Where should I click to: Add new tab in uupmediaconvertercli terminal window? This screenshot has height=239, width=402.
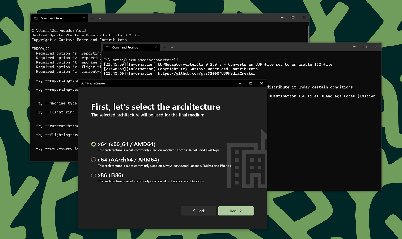[x=164, y=47]
